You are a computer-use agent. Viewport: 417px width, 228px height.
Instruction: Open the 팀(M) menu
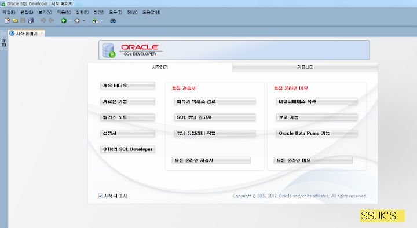pyautogui.click(x=99, y=12)
